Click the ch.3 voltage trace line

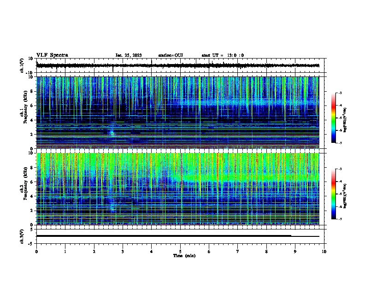[x=177, y=236]
